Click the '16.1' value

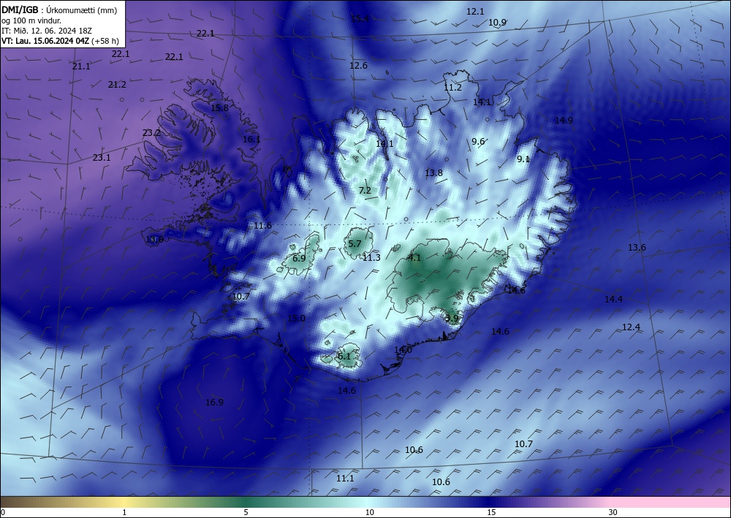click(251, 140)
